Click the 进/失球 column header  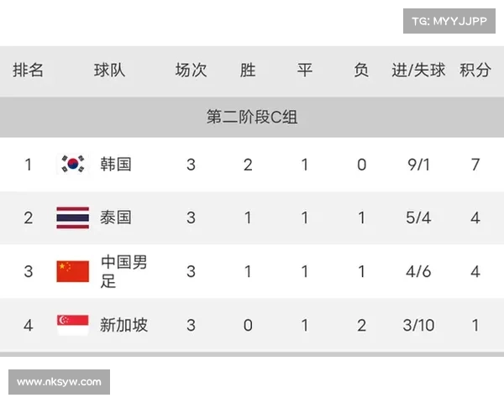(418, 70)
